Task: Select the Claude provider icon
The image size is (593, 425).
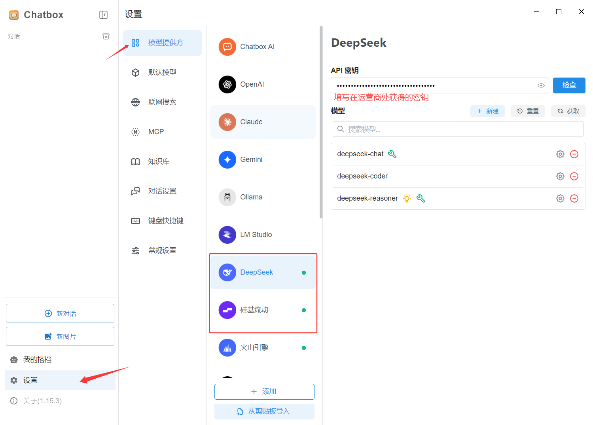Action: click(227, 122)
